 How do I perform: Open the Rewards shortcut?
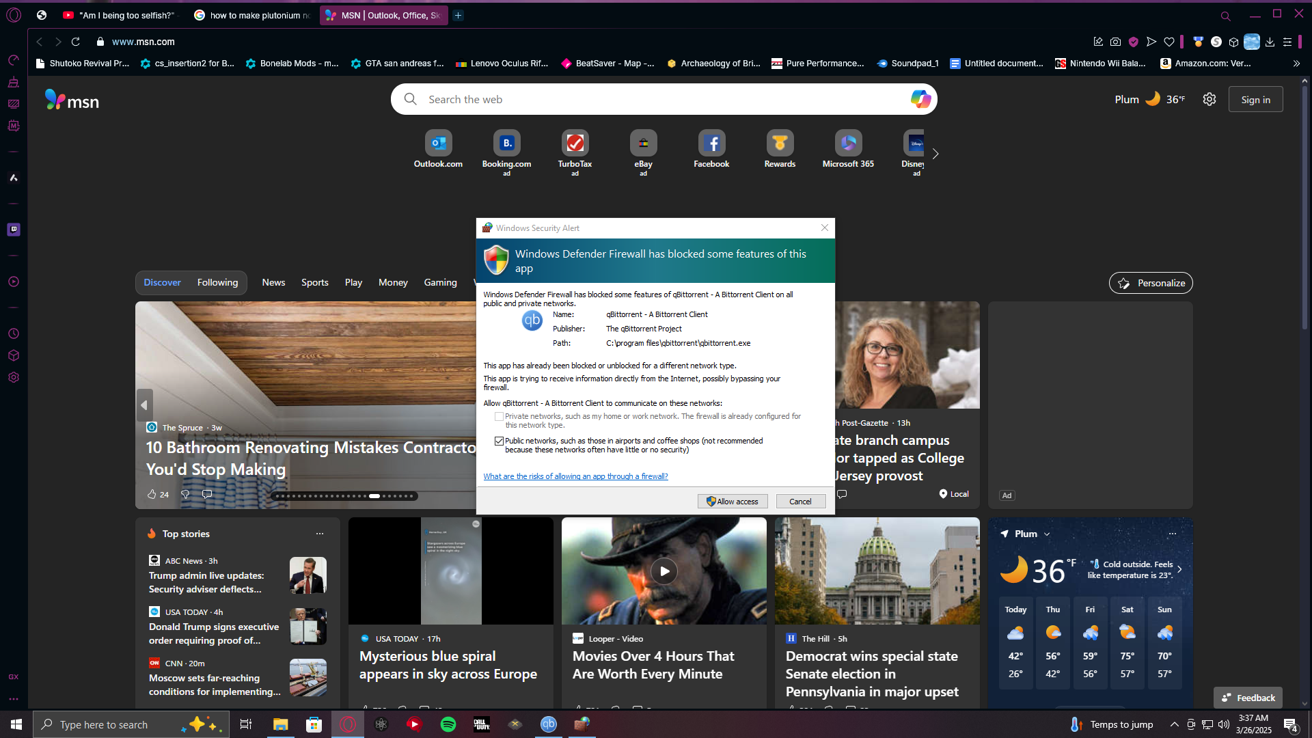tap(780, 150)
